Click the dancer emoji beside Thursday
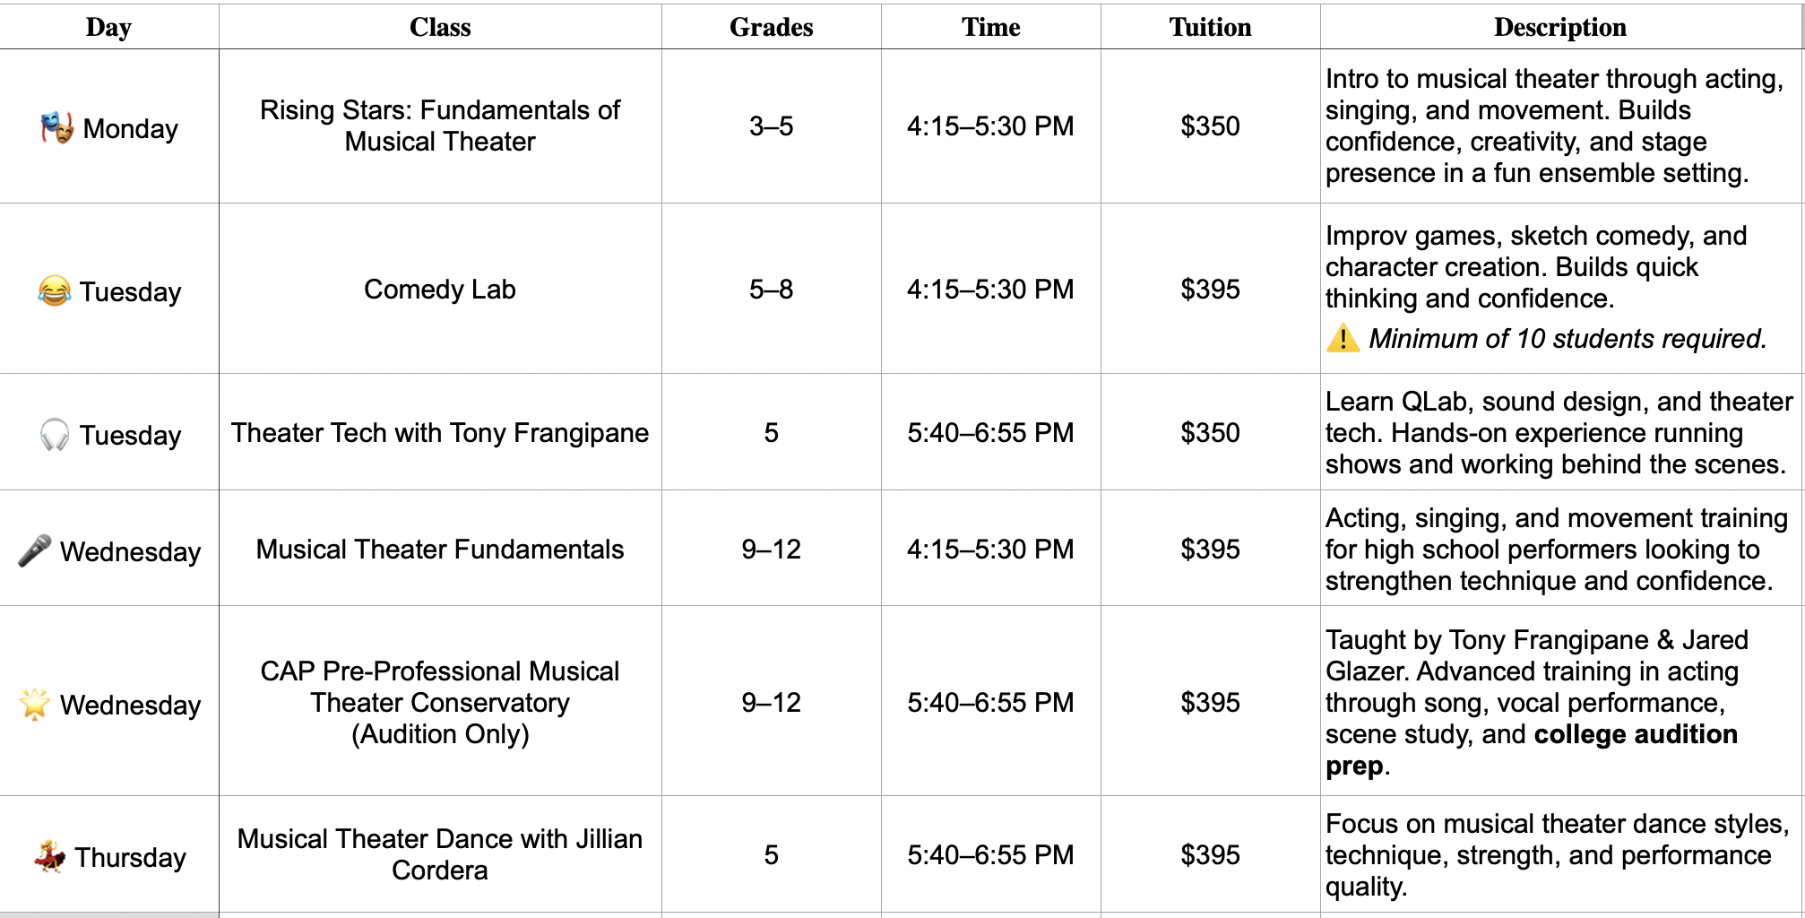Image resolution: width=1805 pixels, height=918 pixels. (x=50, y=857)
